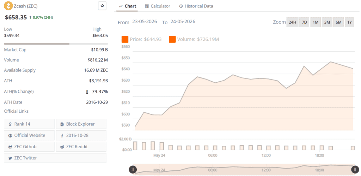The width and height of the screenshot is (361, 176).
Task: Click the $660 y-axis label
Action: point(126,47)
